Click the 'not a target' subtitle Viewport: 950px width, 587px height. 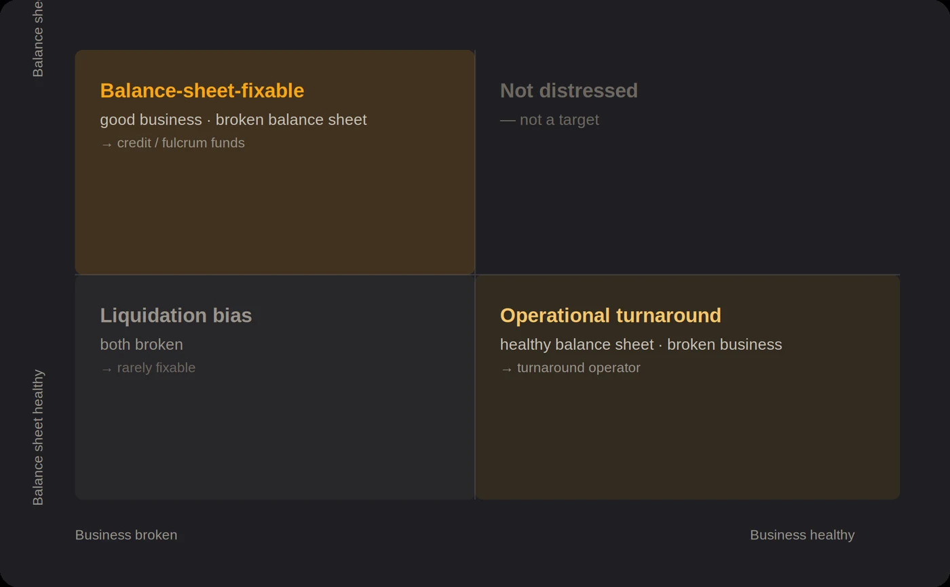(559, 120)
